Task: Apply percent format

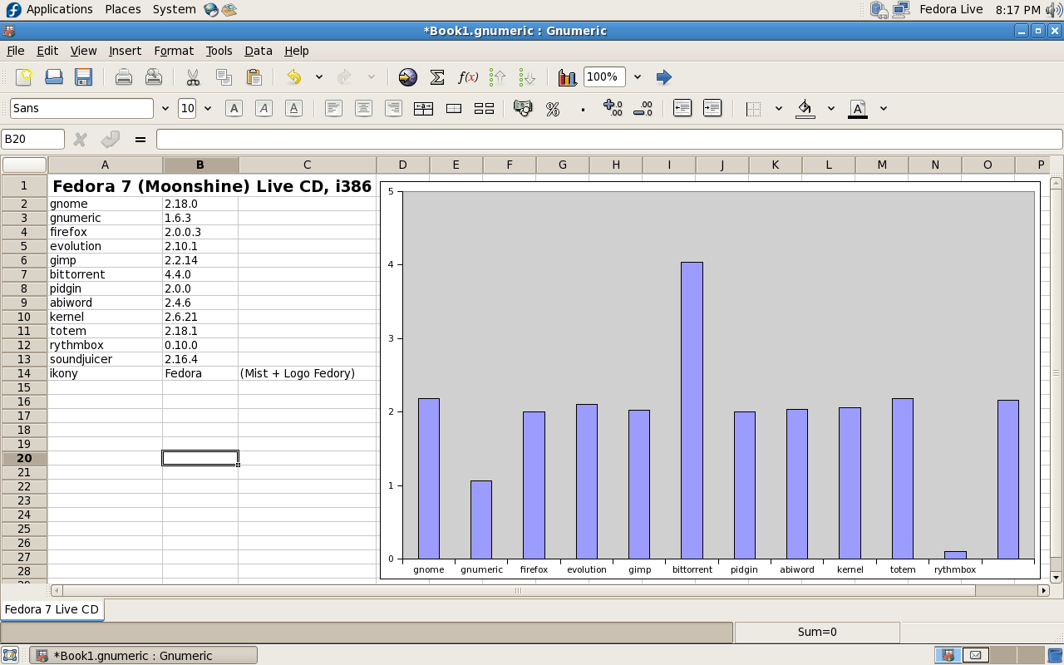Action: (553, 108)
